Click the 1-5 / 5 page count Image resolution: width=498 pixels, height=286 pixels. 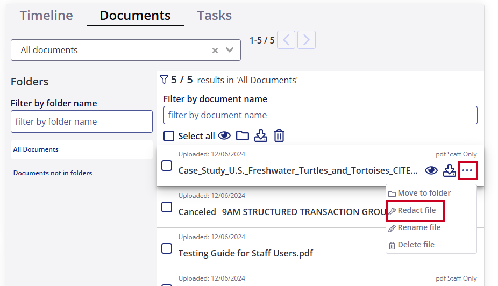click(x=262, y=40)
